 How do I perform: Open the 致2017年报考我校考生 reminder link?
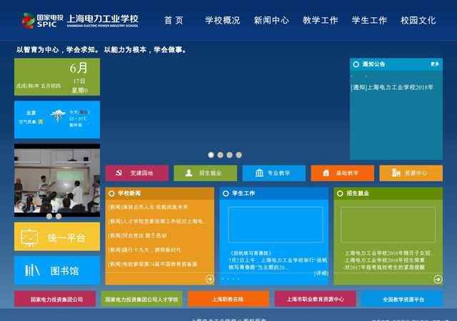[385, 267]
